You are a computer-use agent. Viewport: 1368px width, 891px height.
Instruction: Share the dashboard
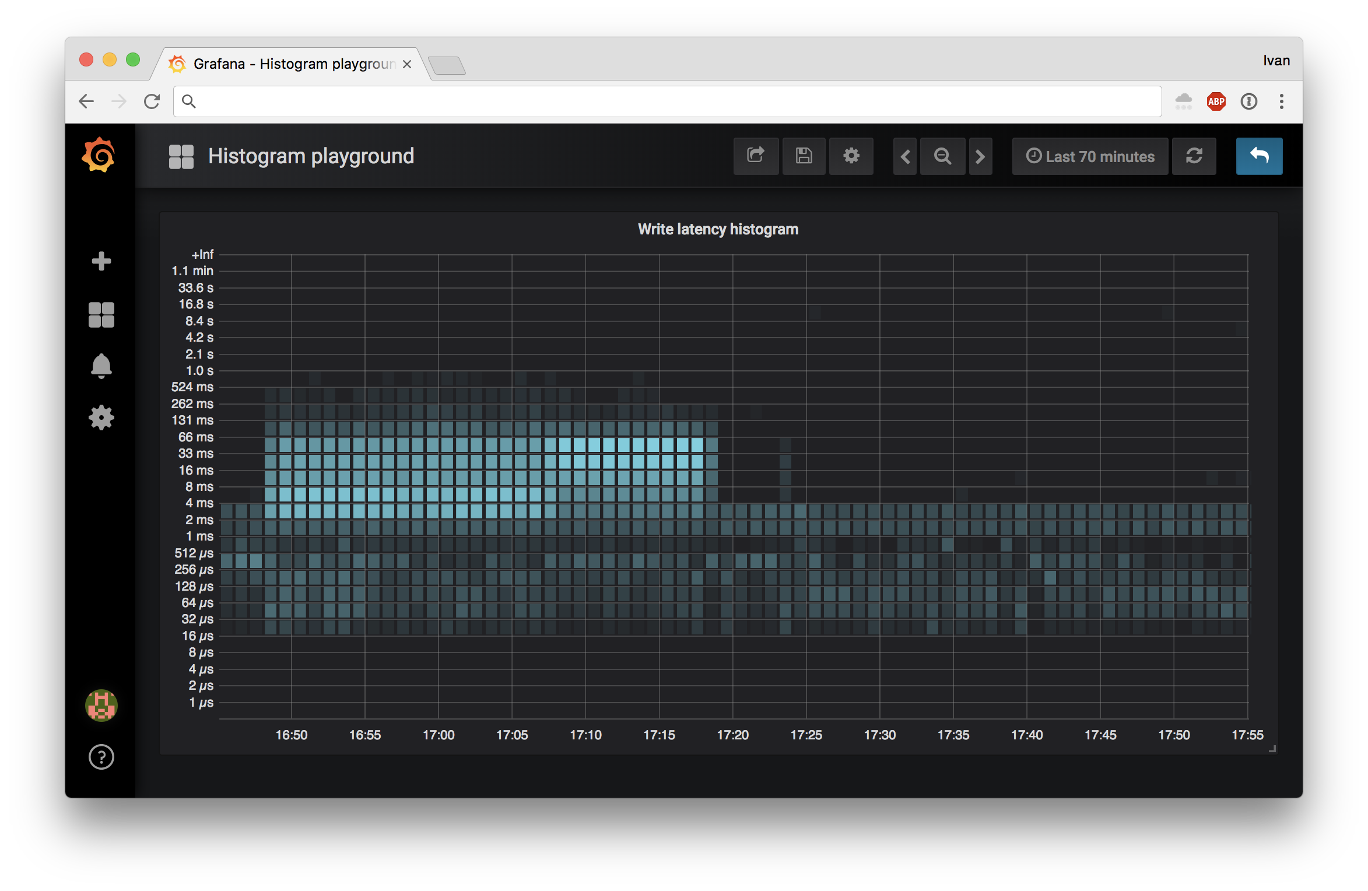(x=756, y=156)
